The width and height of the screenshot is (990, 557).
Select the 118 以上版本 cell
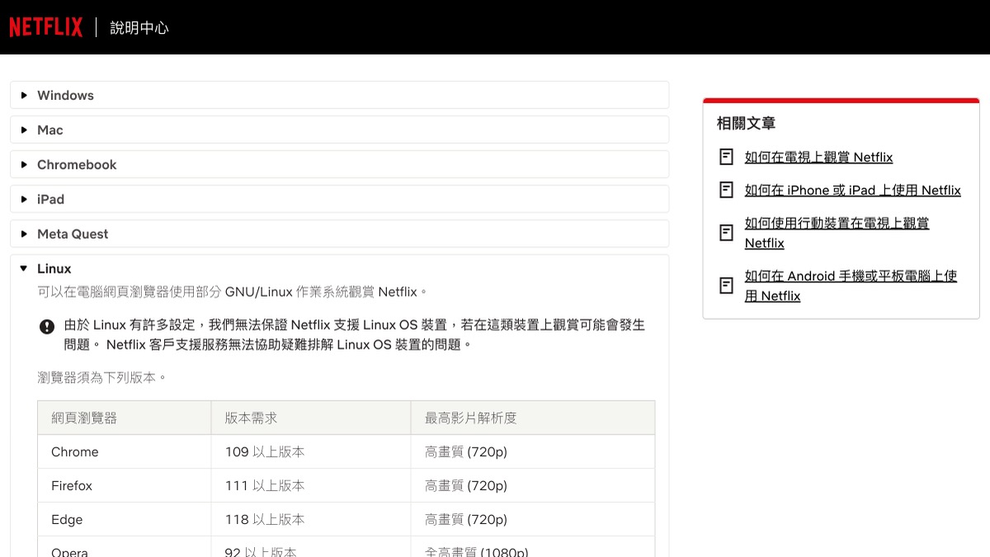coord(311,520)
